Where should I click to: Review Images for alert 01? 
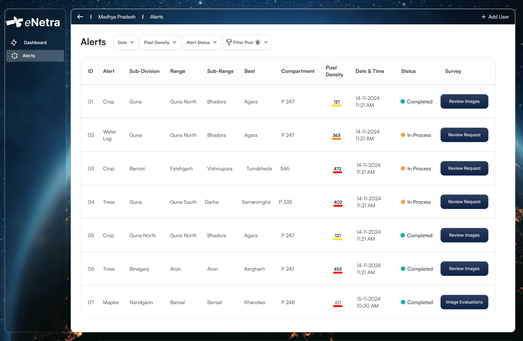464,101
